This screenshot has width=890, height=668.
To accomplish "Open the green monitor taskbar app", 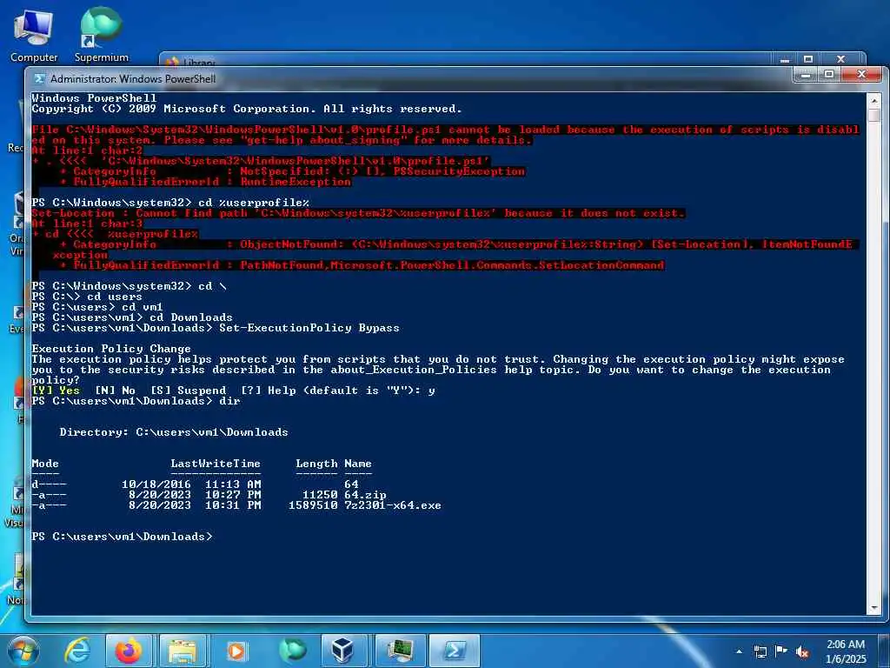I will coord(400,651).
